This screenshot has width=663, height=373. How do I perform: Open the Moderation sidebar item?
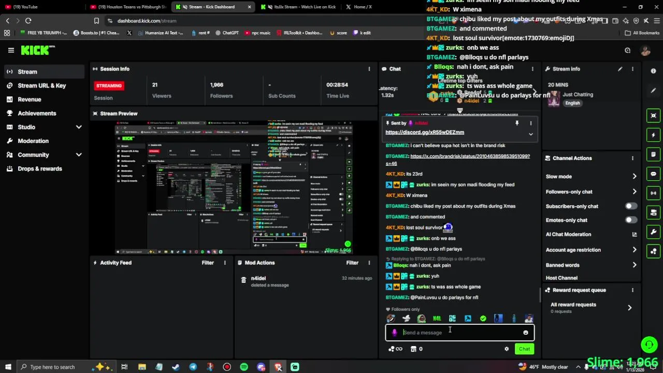(x=43, y=141)
